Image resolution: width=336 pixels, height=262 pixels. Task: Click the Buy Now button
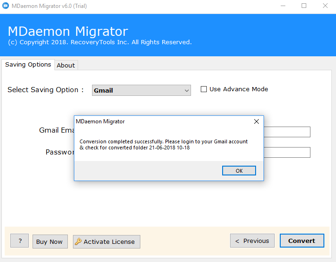coord(50,242)
